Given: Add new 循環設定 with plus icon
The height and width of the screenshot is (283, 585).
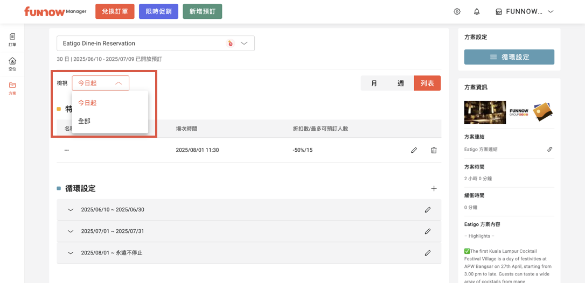Looking at the screenshot, I should (x=434, y=188).
